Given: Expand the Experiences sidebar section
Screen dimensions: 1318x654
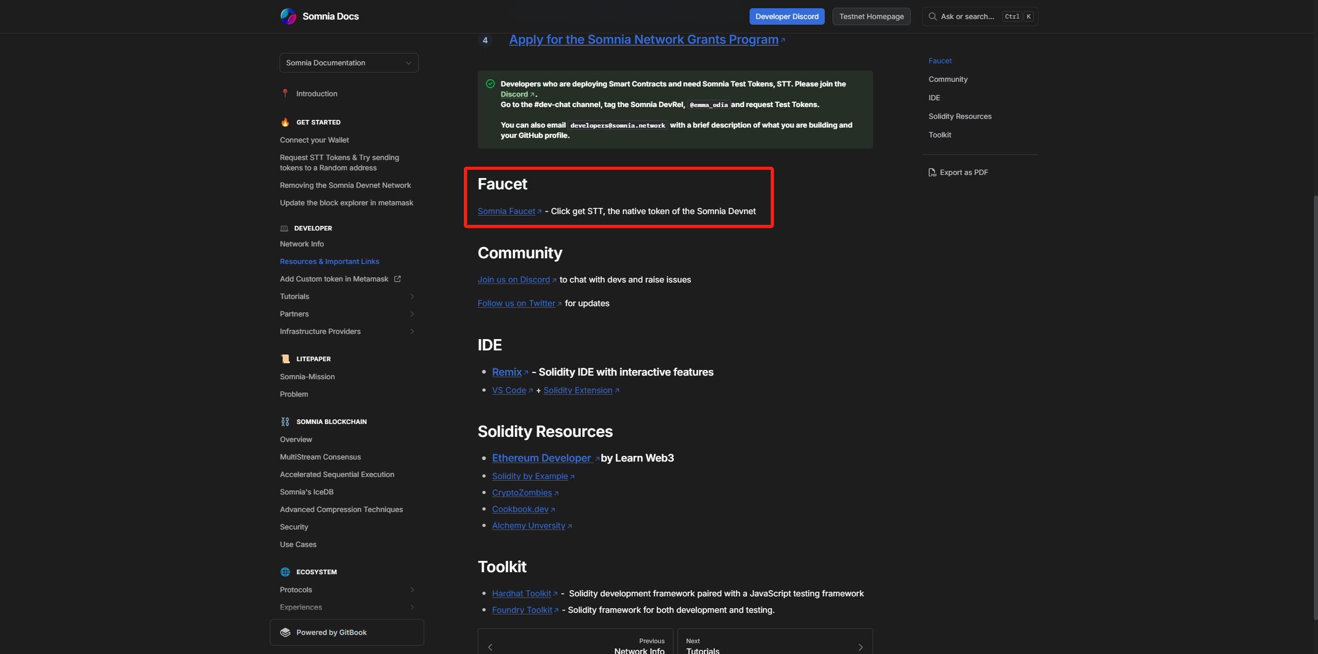Looking at the screenshot, I should coord(412,607).
